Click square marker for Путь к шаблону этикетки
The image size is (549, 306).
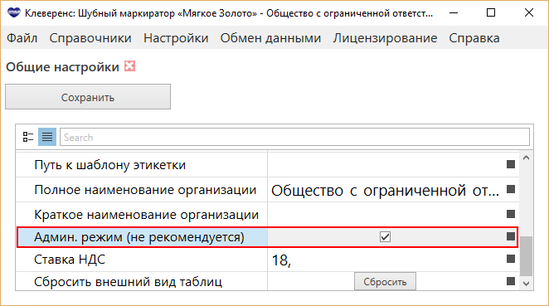(x=511, y=164)
